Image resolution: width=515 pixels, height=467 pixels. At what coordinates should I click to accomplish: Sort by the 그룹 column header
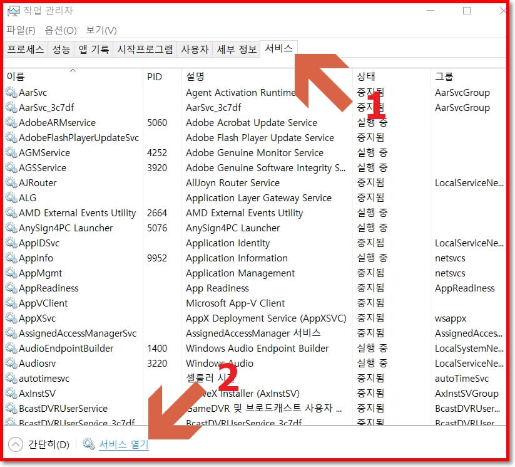point(468,76)
